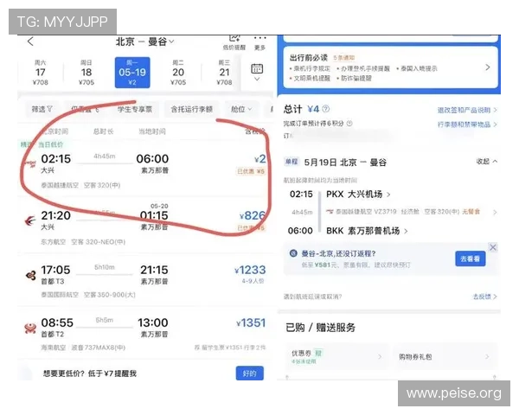519x415 pixels.
Task: Select the 05-19 date tab priced ¥2
Action: tap(132, 73)
